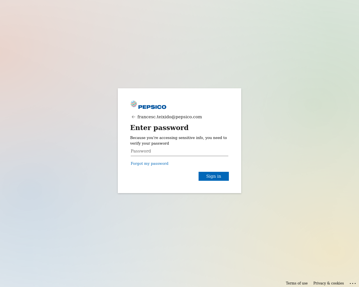
Task: Open the three-dot more options menu
Action: (x=353, y=283)
